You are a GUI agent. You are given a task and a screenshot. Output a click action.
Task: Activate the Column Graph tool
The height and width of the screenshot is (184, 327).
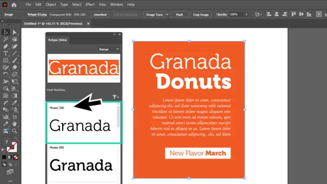pyautogui.click(x=6, y=117)
